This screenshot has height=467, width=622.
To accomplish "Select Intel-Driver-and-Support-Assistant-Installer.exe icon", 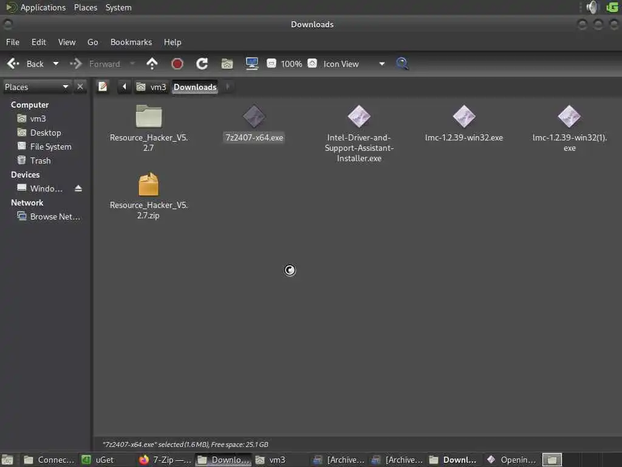I will point(359,116).
